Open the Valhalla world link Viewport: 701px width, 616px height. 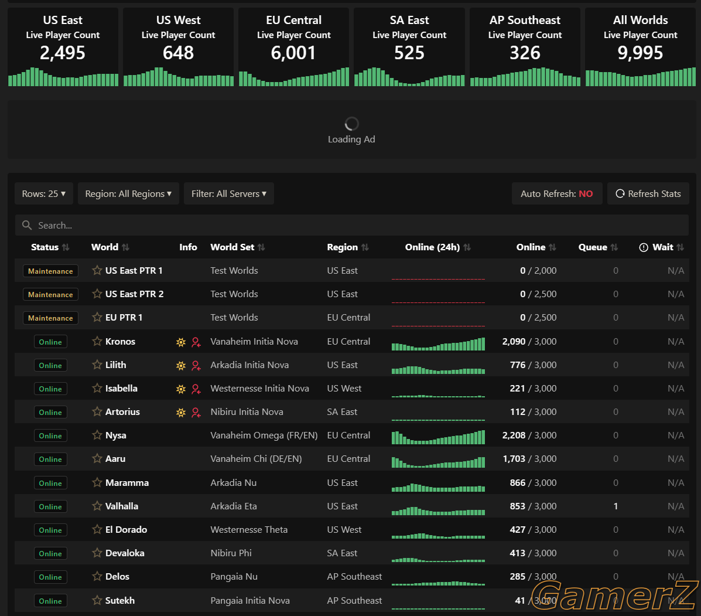click(122, 506)
